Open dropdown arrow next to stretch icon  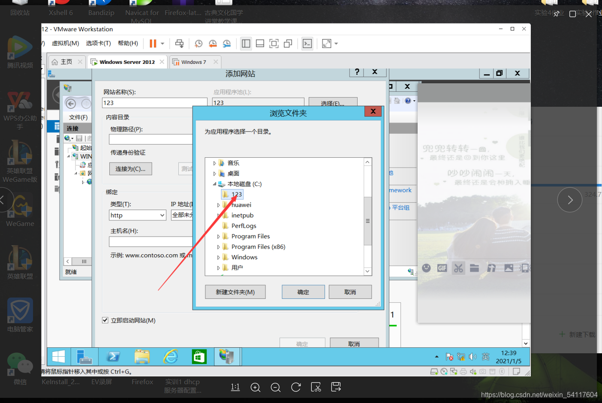[336, 43]
